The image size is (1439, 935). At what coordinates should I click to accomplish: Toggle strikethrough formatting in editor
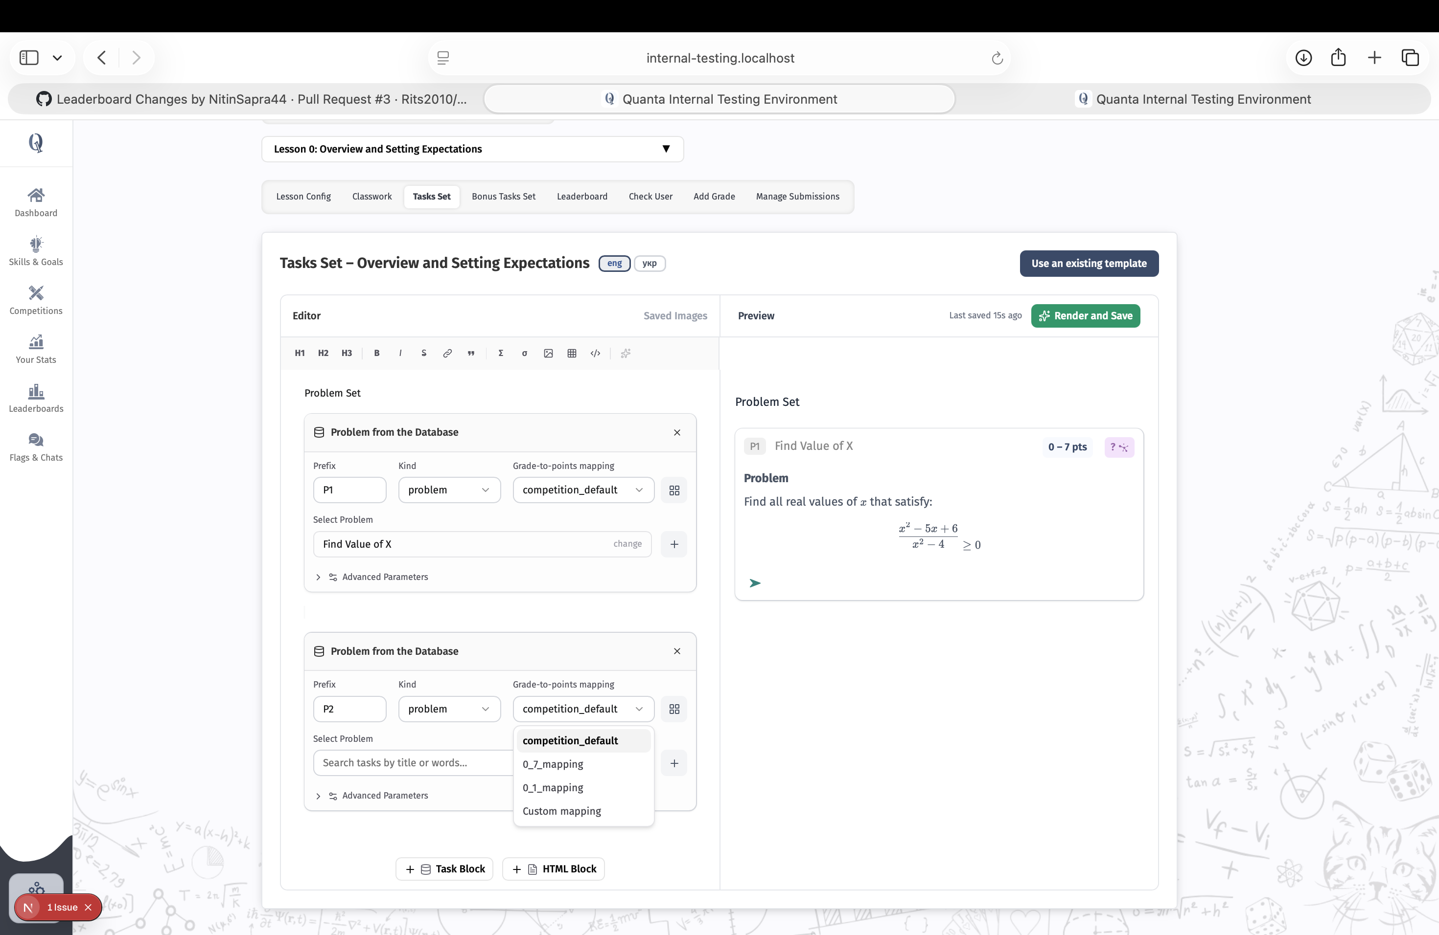click(424, 354)
